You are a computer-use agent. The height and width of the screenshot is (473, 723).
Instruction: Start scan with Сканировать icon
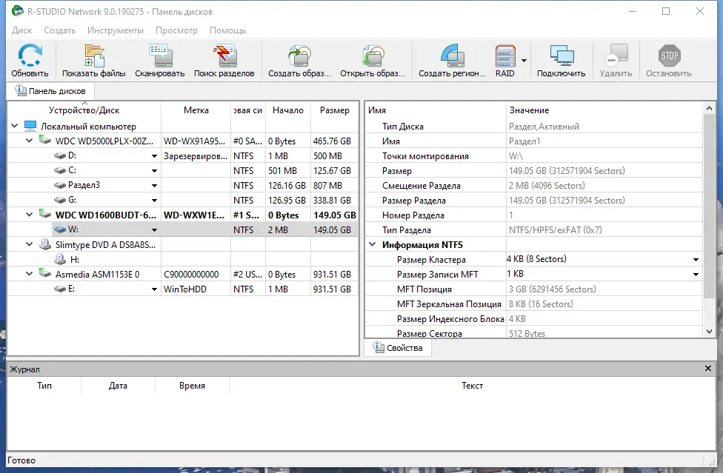point(160,56)
